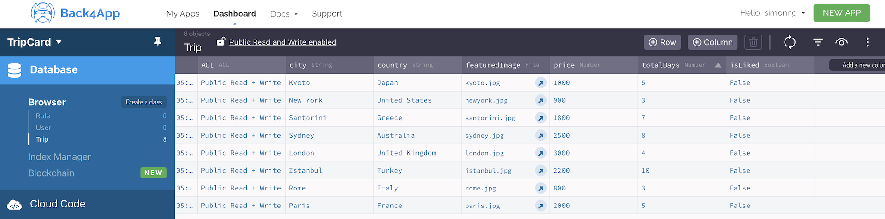The width and height of the screenshot is (885, 219).
Task: Toggle sort arrow on totalDays column
Action: coord(718,65)
